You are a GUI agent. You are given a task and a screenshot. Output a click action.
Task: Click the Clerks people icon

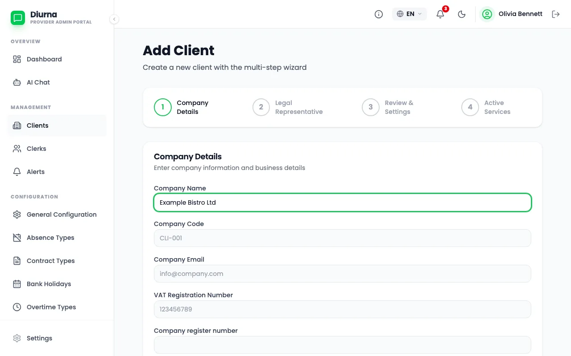[x=17, y=149]
